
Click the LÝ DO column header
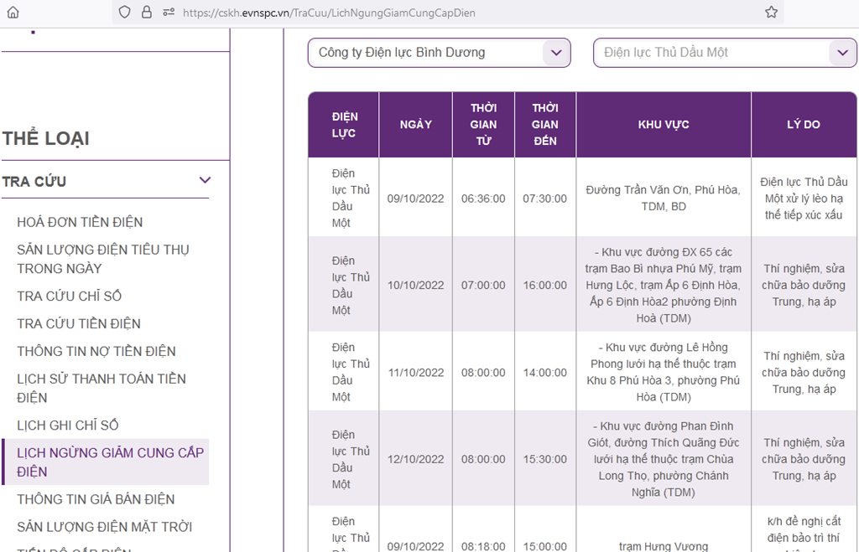pyautogui.click(x=804, y=125)
